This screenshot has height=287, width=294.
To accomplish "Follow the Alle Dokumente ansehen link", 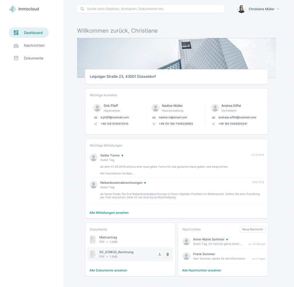I will [108, 270].
